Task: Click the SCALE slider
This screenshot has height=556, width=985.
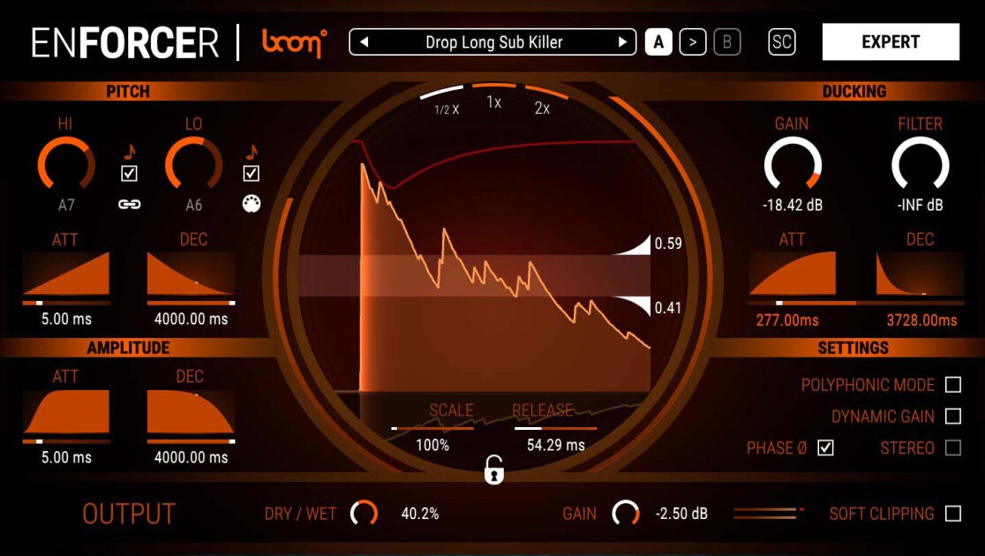Action: (432, 428)
